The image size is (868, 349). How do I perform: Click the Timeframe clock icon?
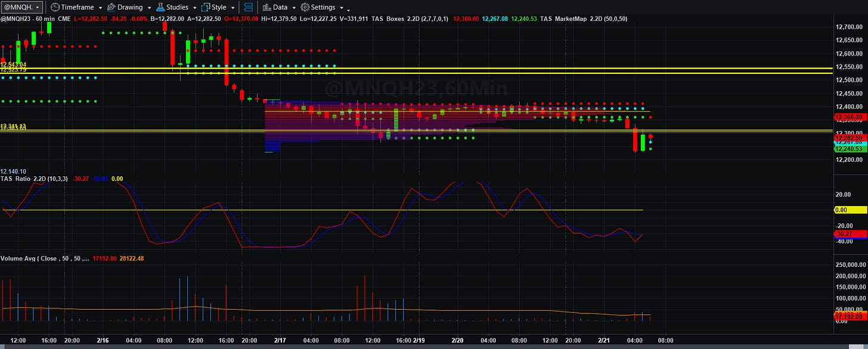55,7
